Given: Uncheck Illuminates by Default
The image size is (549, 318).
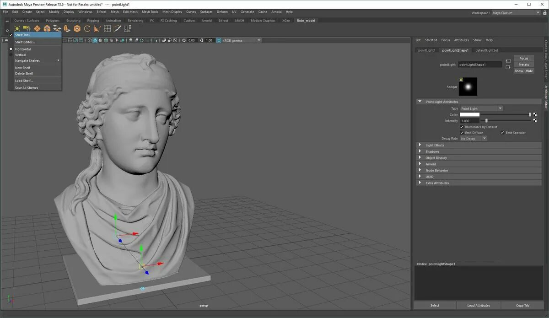Looking at the screenshot, I should [x=462, y=127].
